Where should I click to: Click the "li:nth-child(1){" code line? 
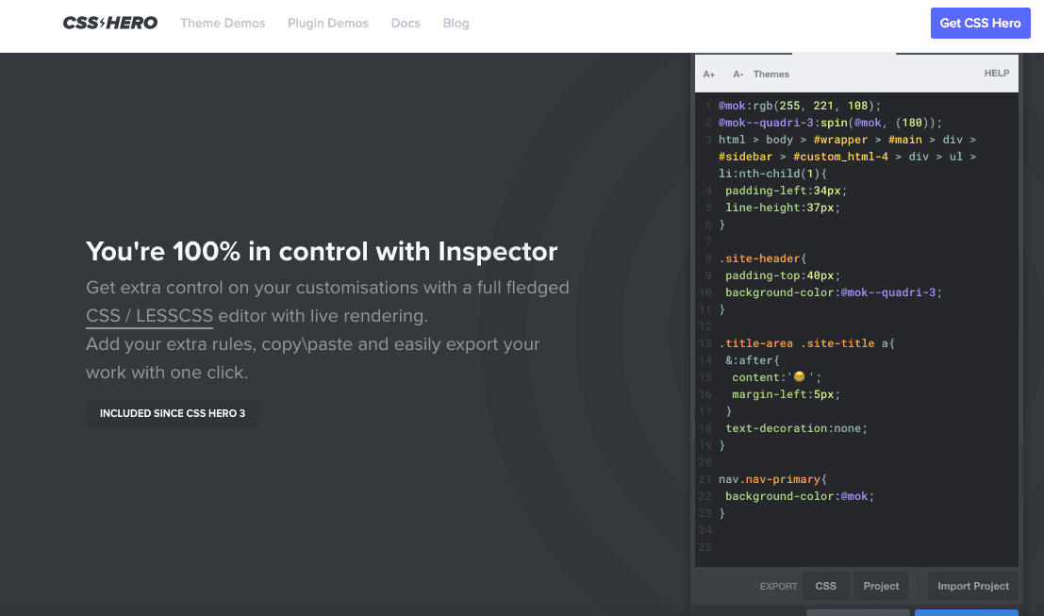[772, 174]
